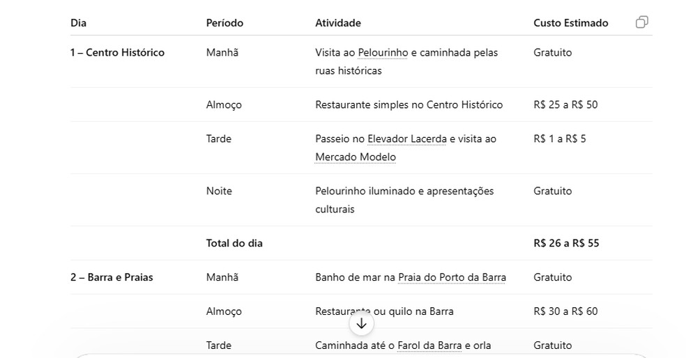Click the Farol da Barra link
Image resolution: width=686 pixels, height=358 pixels.
pos(429,345)
